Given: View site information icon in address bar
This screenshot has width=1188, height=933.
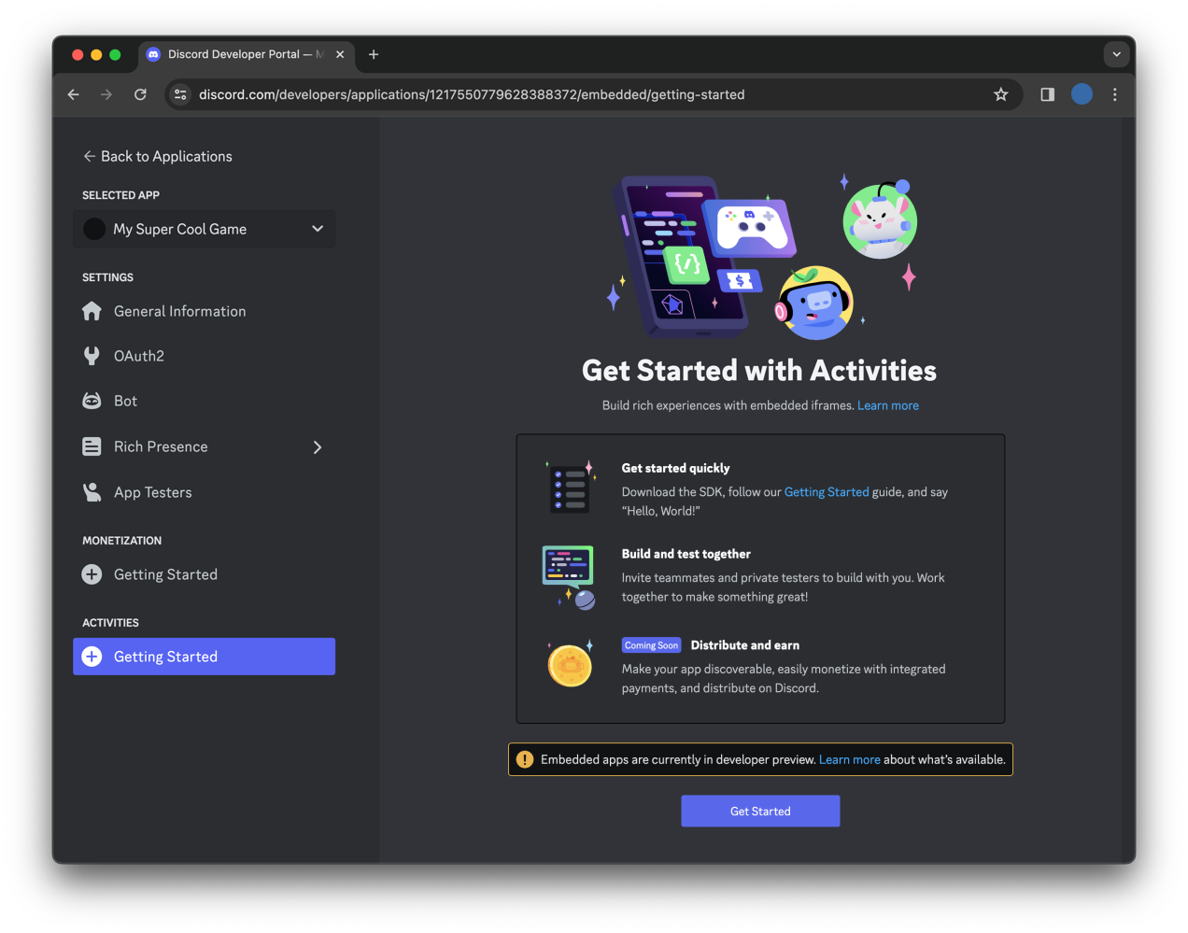Looking at the screenshot, I should [181, 94].
